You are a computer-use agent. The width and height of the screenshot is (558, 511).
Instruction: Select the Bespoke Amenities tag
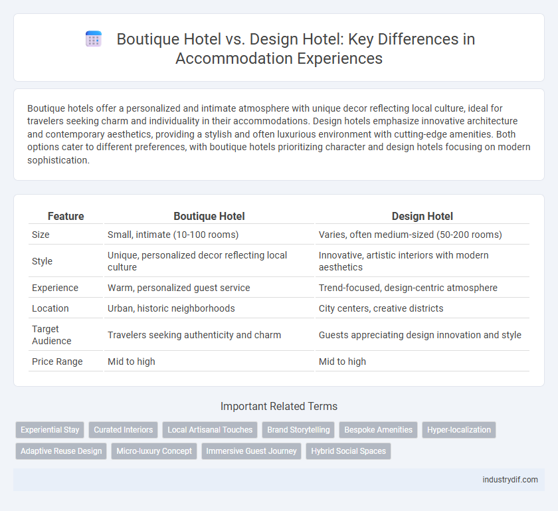pos(378,430)
